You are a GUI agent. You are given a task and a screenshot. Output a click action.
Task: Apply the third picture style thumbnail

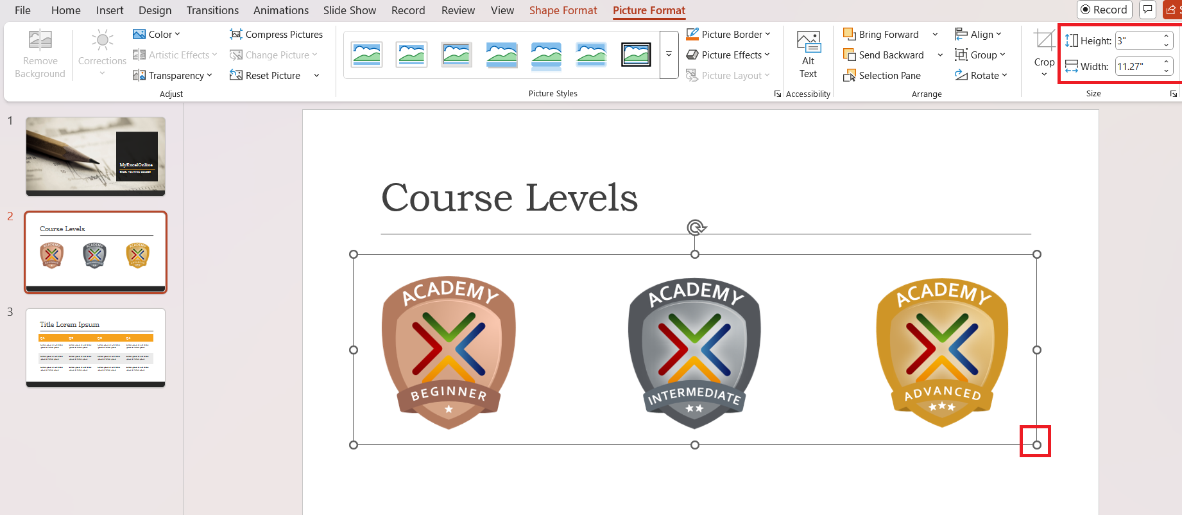[x=457, y=55]
